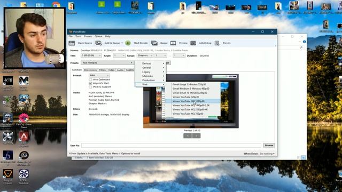Click the Preview screen icon in toolbar

coord(173,43)
